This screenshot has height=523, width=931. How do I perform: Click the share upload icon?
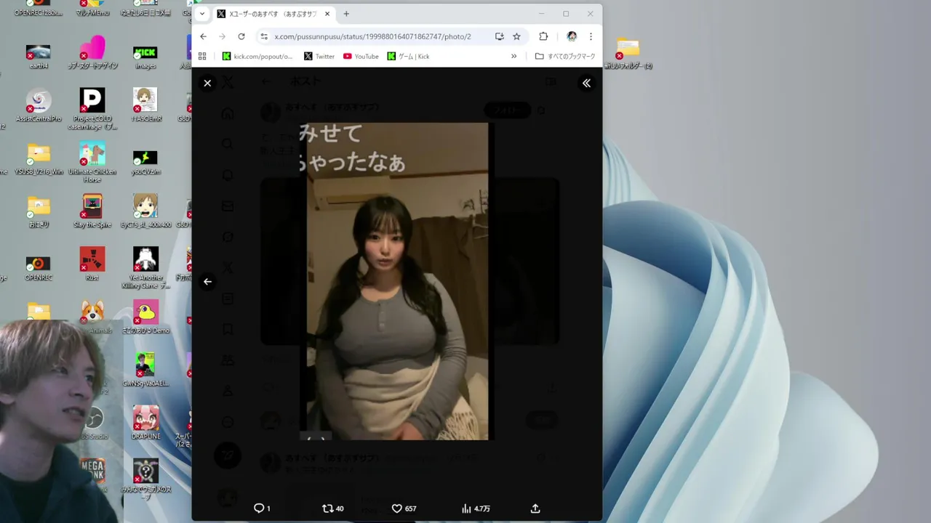[535, 508]
